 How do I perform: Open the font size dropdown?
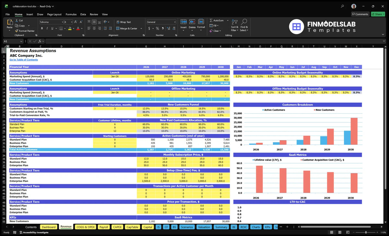pyautogui.click(x=71, y=22)
